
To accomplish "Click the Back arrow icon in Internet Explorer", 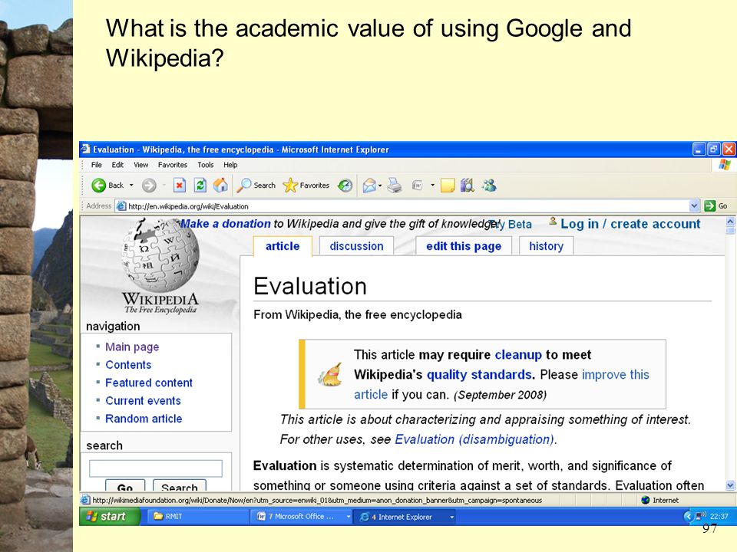I will [x=99, y=186].
